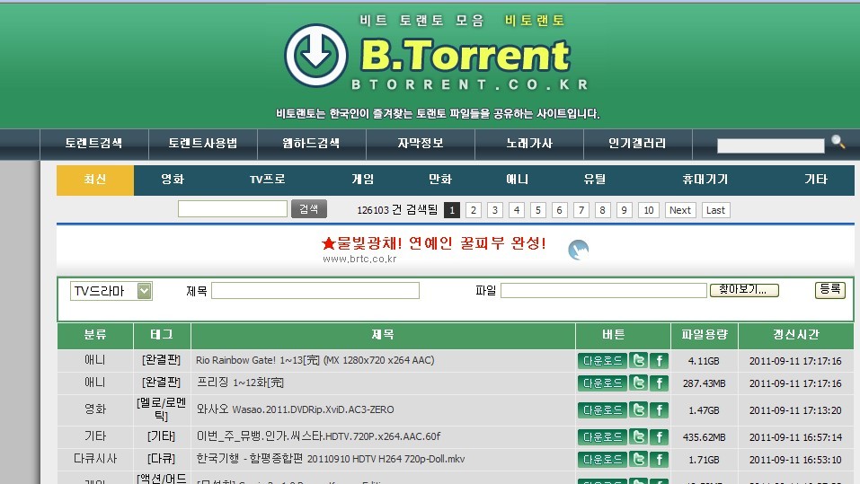The width and height of the screenshot is (860, 484).
Task: Download Wasao.2011 via 다운로드 button
Action: 602,410
